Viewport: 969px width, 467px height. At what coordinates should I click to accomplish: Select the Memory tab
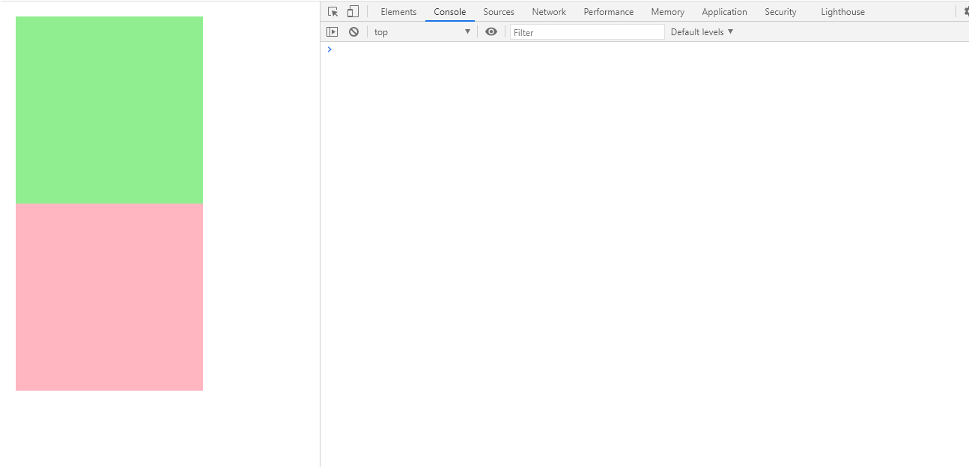[x=668, y=12]
